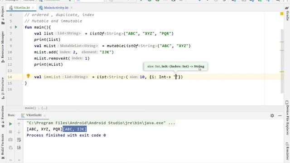Click mList.removeAt on line 11
Image resolution: width=290 pixels, height=163 pixels.
click(x=51, y=58)
